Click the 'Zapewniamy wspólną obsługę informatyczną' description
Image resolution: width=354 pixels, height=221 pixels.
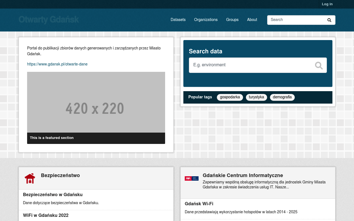tap(264, 185)
